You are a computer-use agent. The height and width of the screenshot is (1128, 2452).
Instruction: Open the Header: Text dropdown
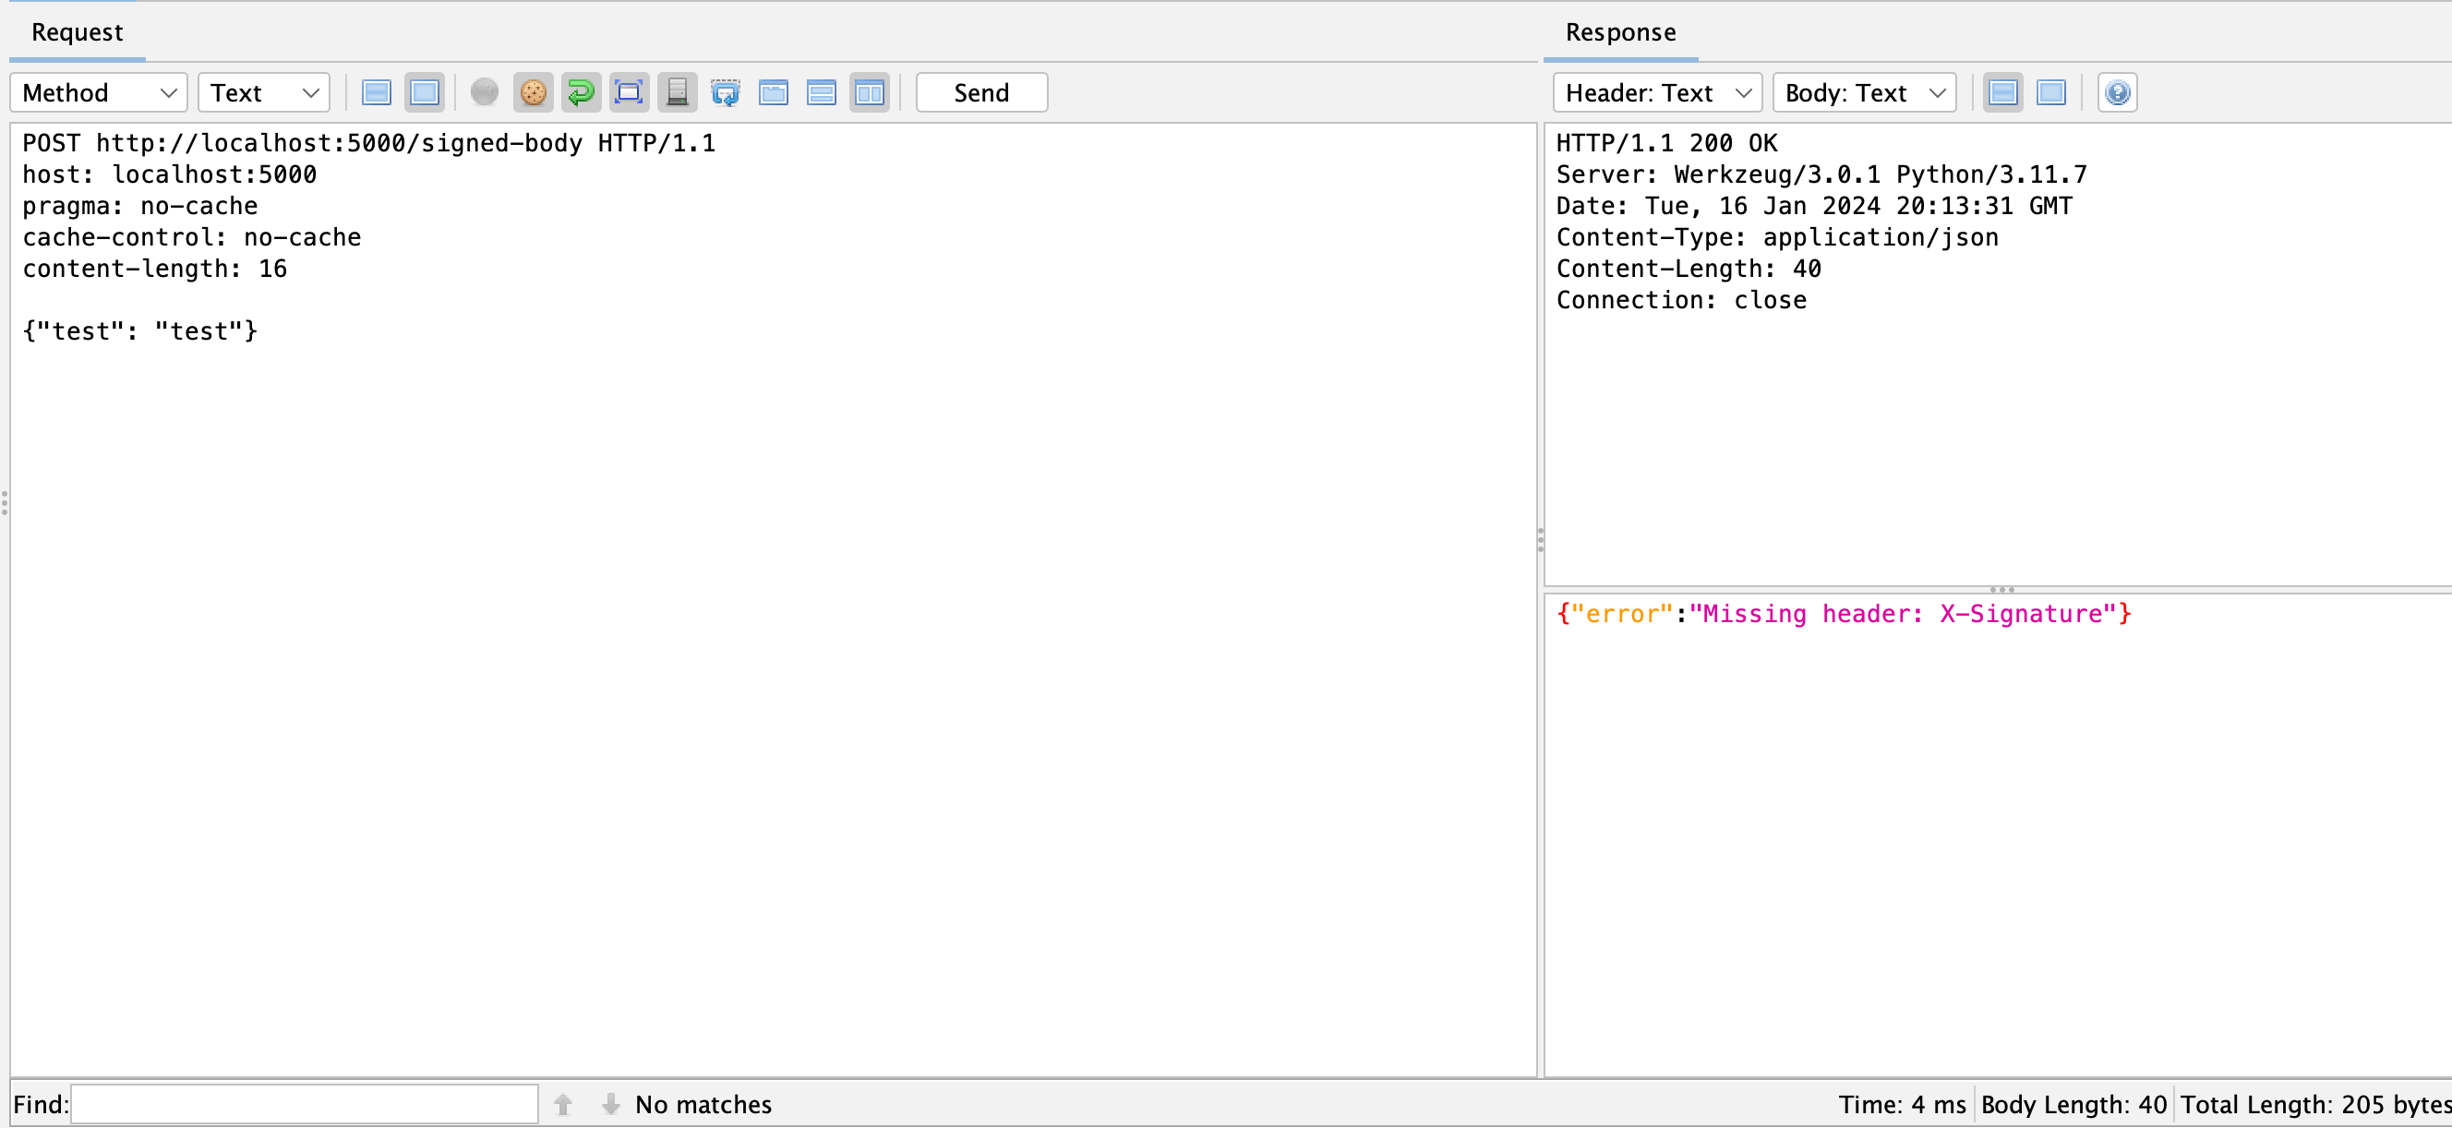(1657, 92)
